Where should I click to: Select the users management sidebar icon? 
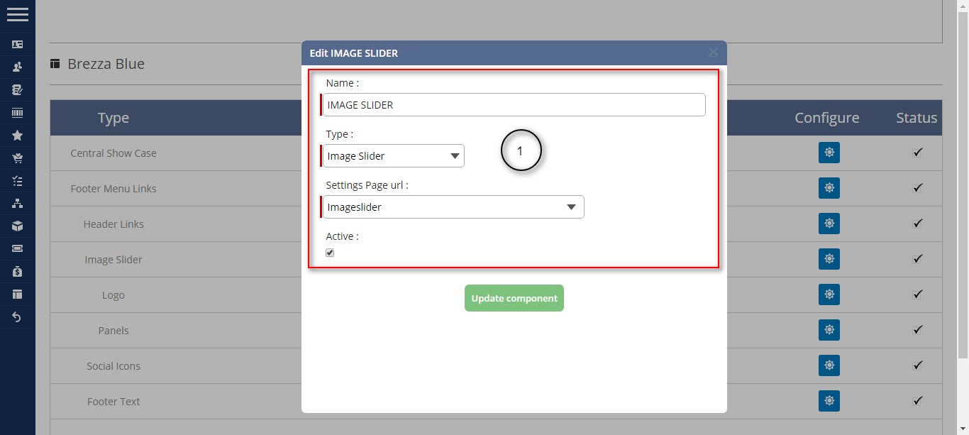coord(18,65)
